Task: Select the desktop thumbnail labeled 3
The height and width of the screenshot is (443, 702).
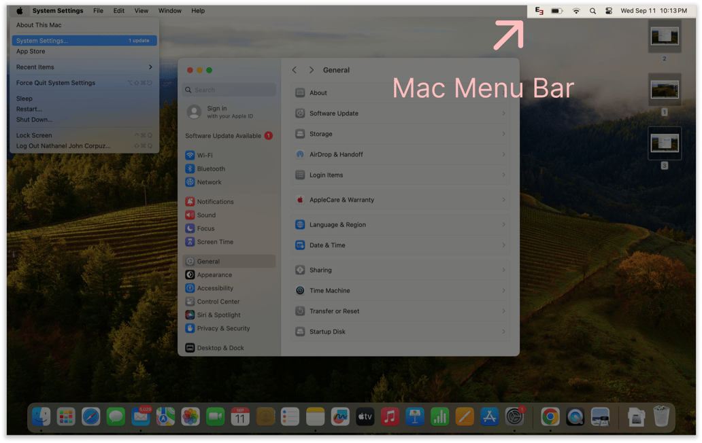Action: coord(665,144)
